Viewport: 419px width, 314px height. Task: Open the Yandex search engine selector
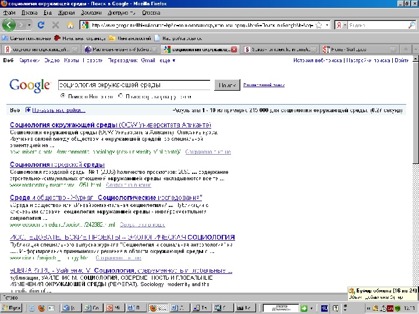tap(341, 25)
